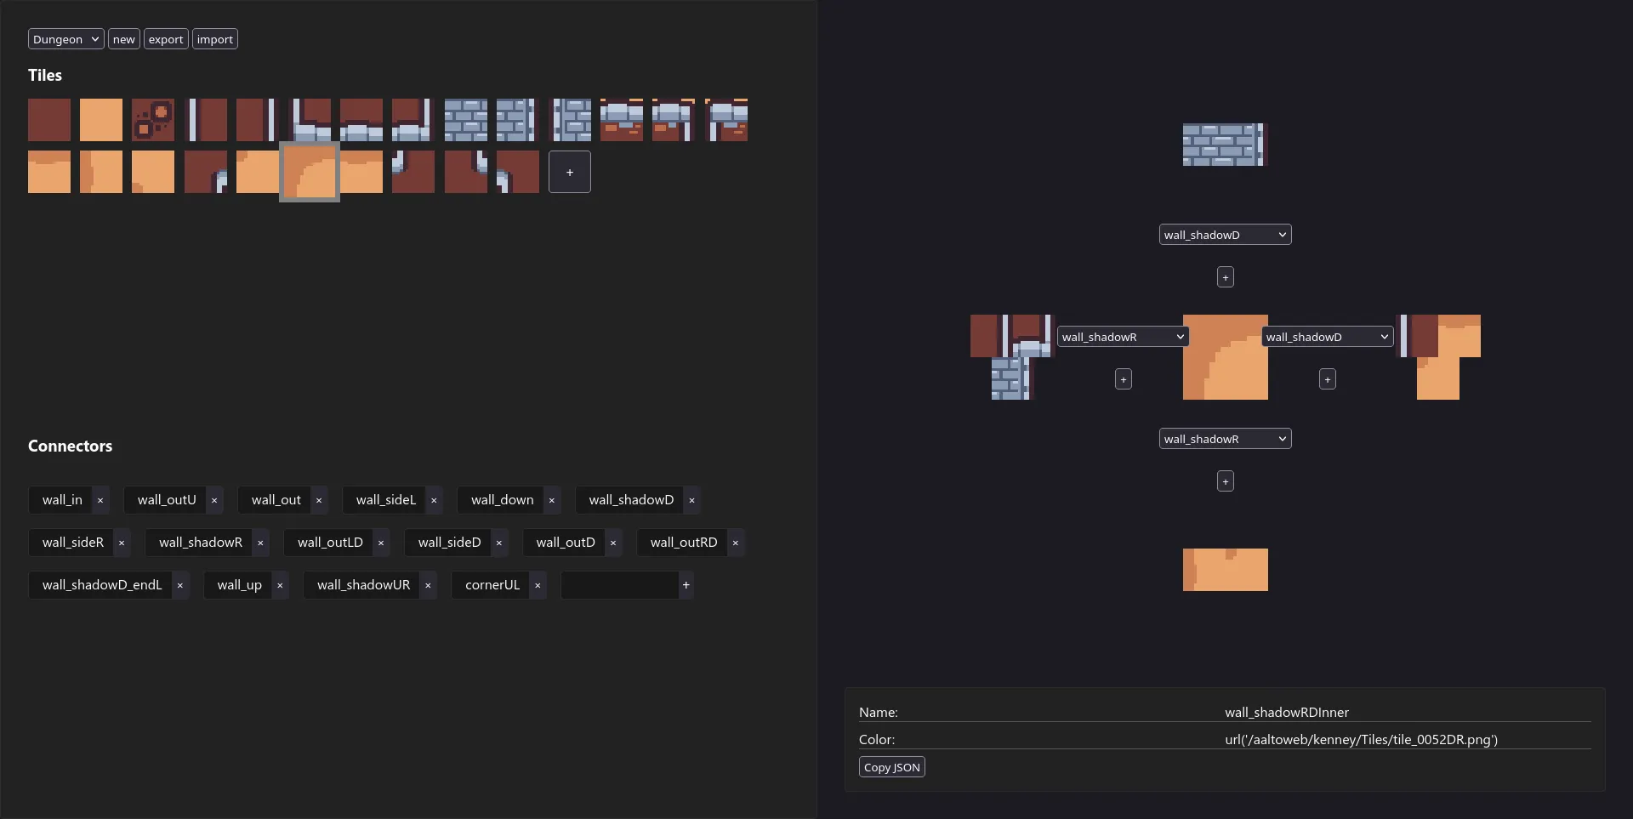Add new connector with plus icon
Screen dimensions: 1633x819
tap(686, 585)
